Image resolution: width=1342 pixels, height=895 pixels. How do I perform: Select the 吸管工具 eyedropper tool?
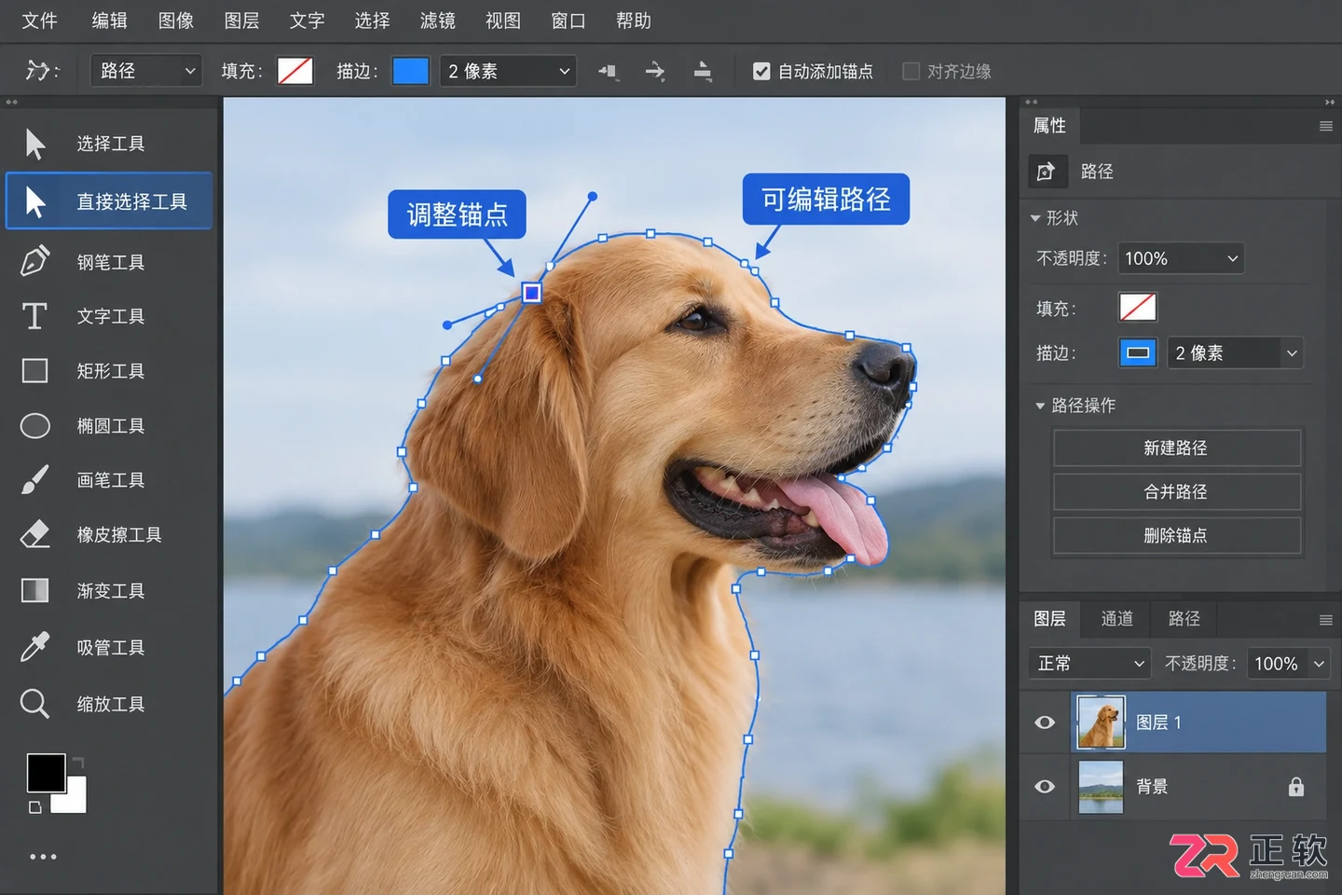pos(110,647)
